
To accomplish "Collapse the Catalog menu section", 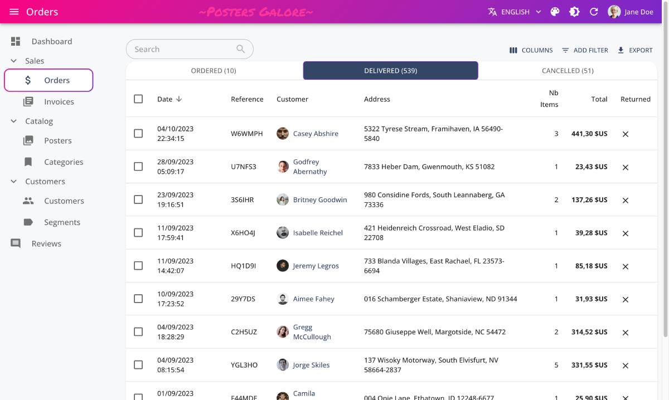I will (14, 121).
